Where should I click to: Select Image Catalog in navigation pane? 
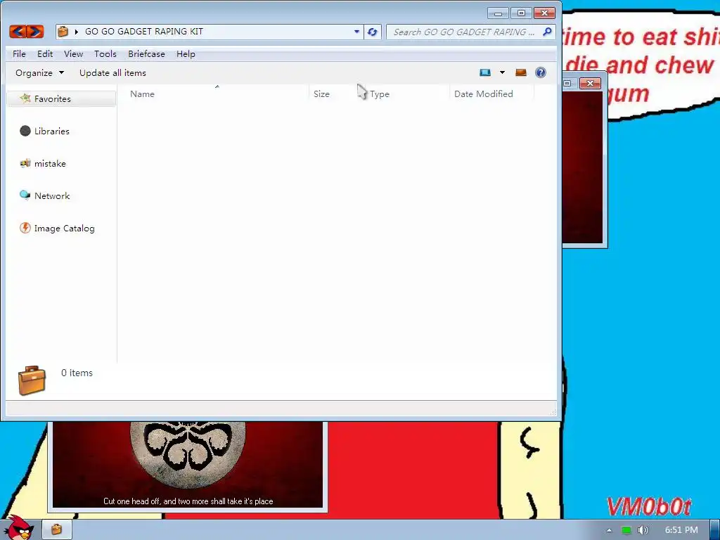[x=64, y=229]
